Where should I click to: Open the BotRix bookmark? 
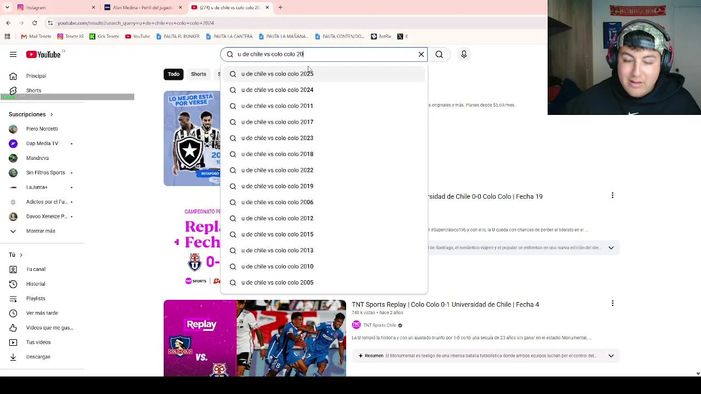tap(381, 36)
